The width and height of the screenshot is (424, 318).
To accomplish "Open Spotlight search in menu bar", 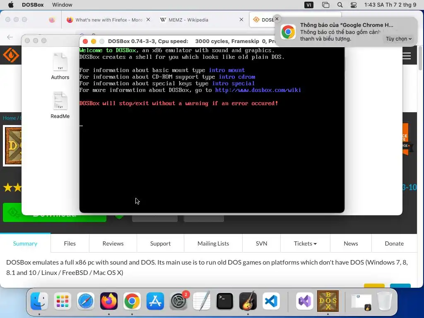I will coord(340,5).
